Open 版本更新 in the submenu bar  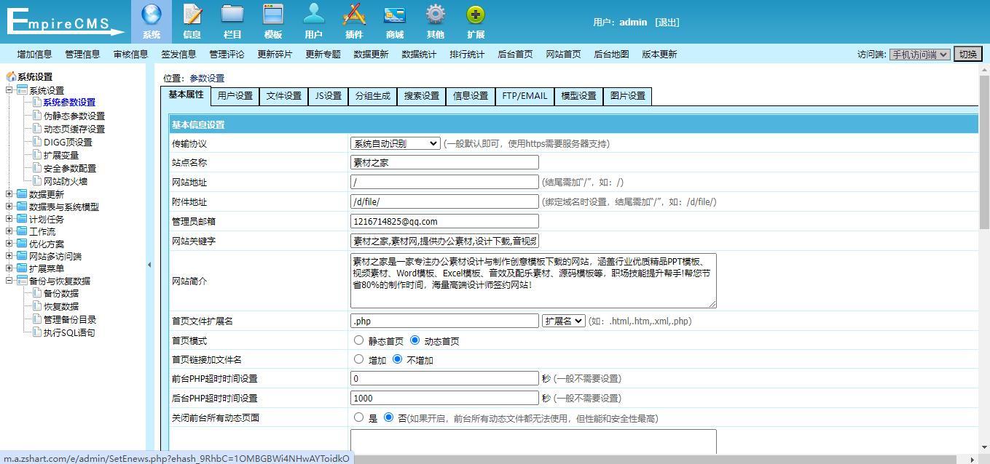click(659, 54)
